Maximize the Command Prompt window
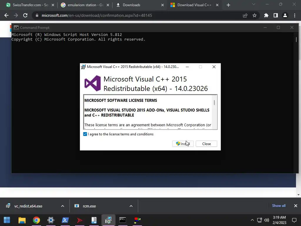This screenshot has height=226, width=301. (278, 27)
